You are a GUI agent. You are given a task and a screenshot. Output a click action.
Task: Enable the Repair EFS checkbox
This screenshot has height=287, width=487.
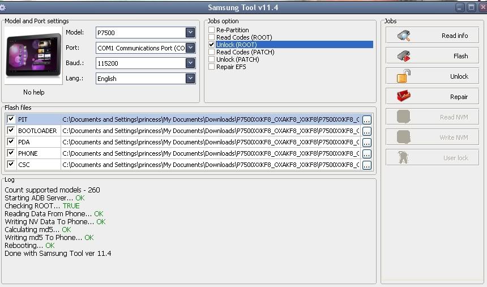pos(212,67)
